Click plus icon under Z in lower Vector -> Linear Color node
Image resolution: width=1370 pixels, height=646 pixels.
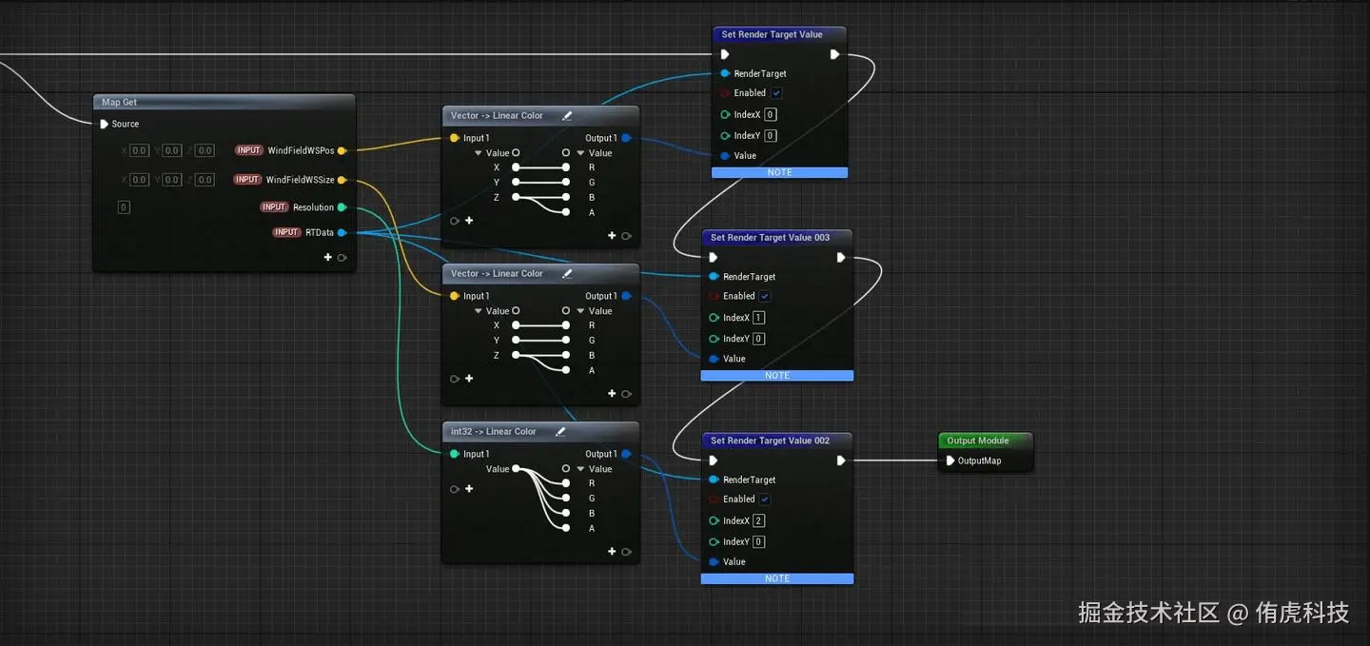[x=469, y=379]
